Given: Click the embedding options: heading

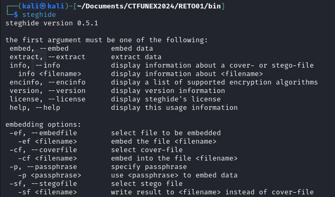Looking at the screenshot, I should (x=43, y=125).
